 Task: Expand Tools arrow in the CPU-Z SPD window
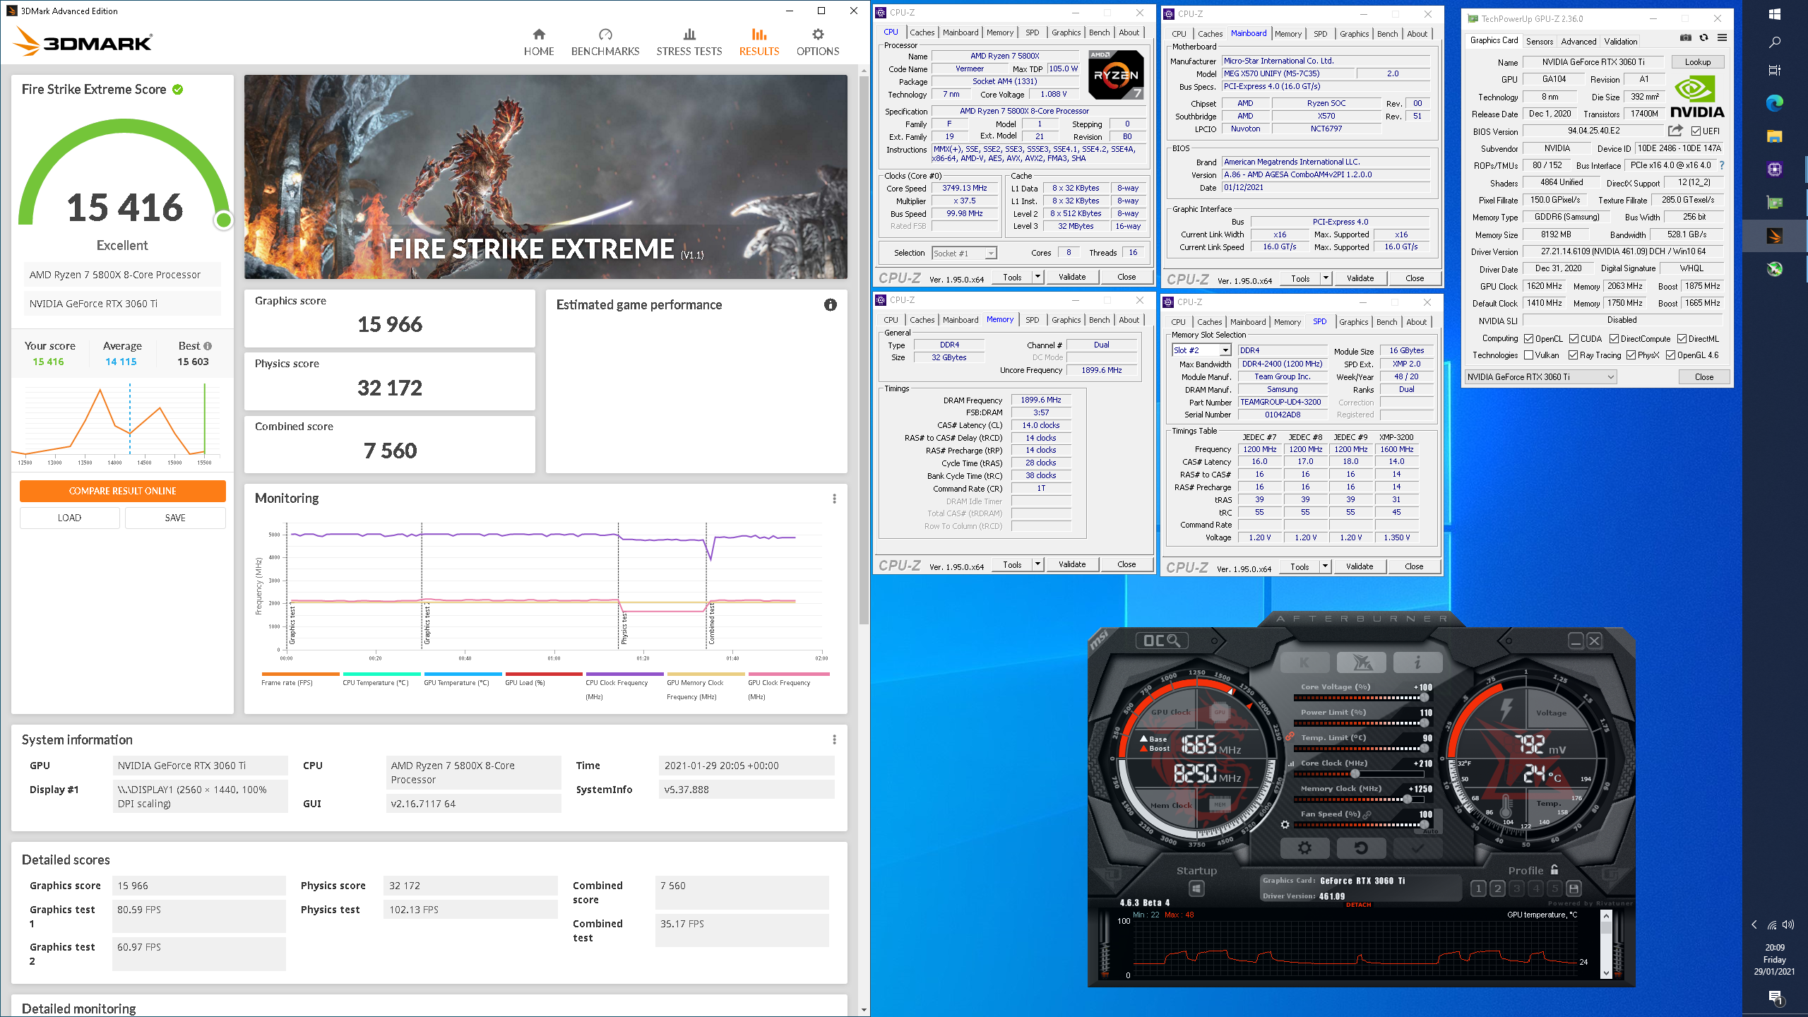coord(1325,566)
